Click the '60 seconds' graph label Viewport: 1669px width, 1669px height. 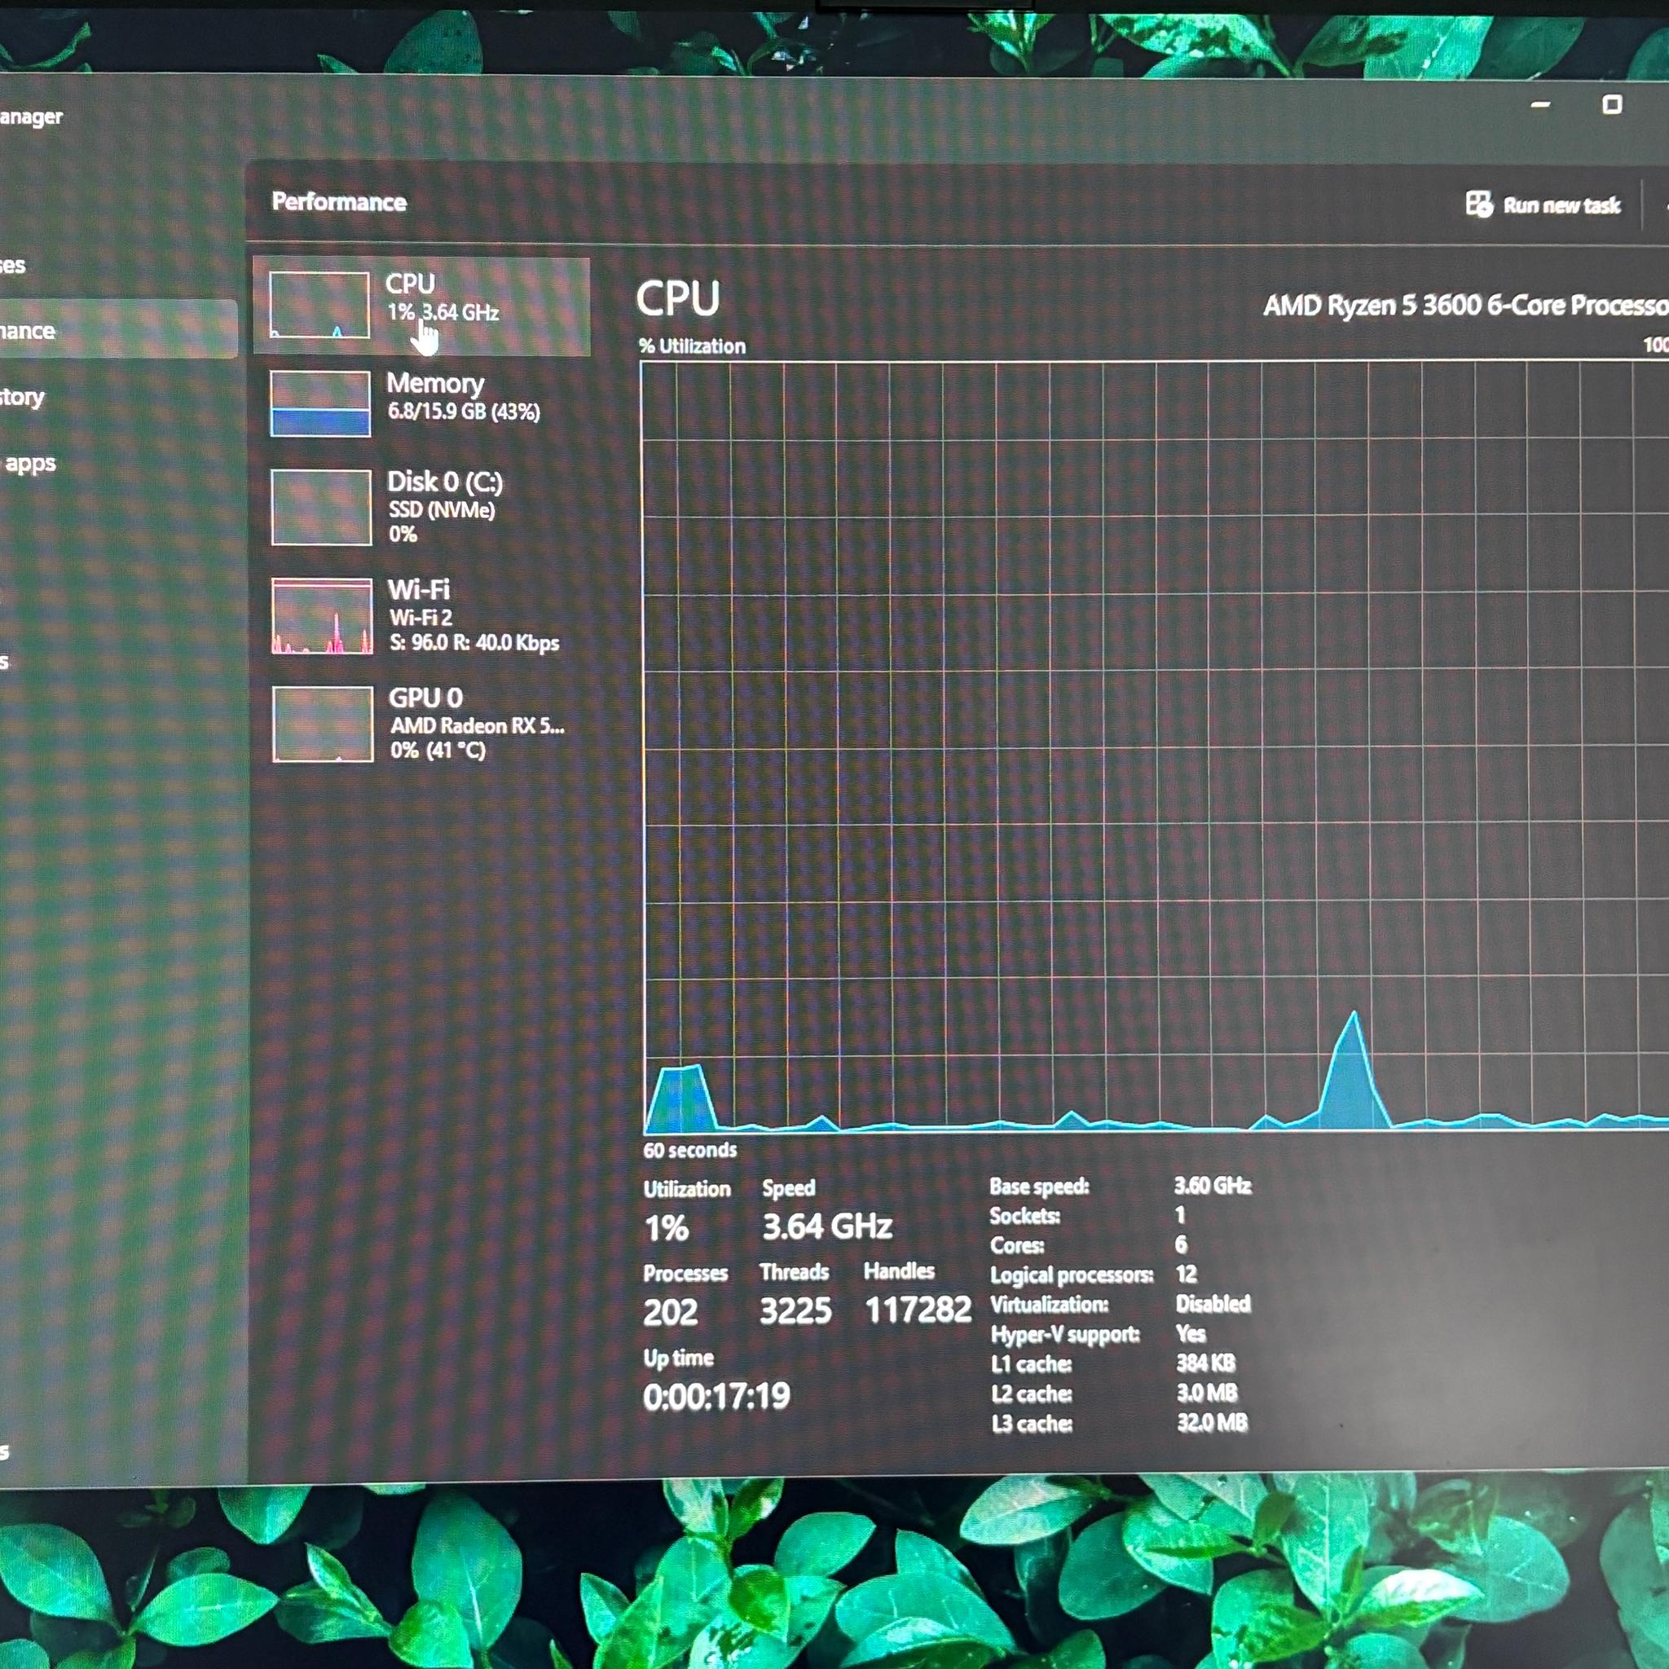click(x=689, y=1150)
